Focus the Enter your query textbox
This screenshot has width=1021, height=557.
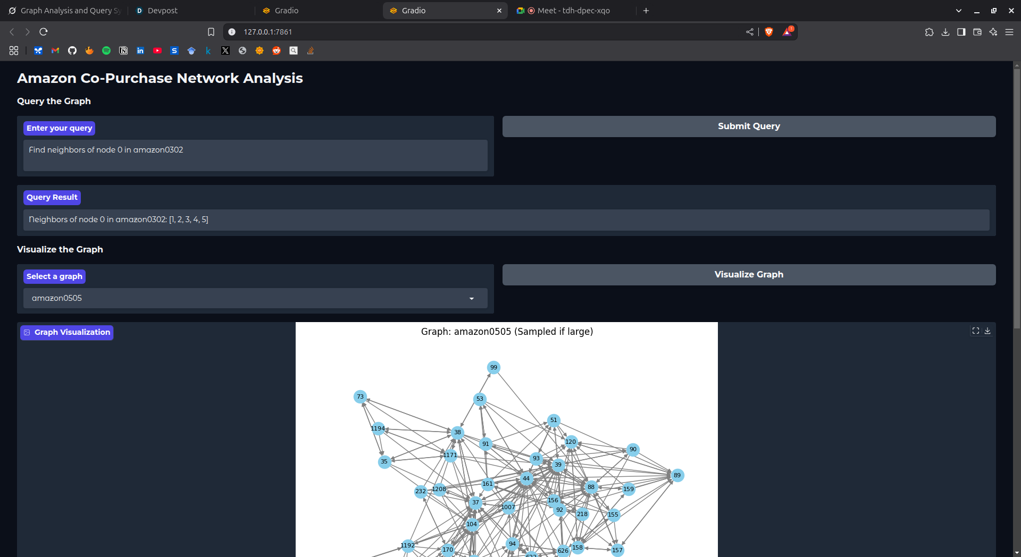255,155
